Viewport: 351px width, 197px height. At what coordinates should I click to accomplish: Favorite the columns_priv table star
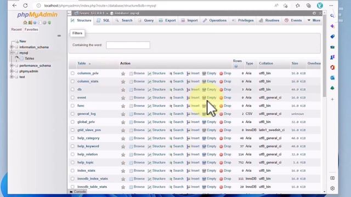pyautogui.click(x=123, y=73)
